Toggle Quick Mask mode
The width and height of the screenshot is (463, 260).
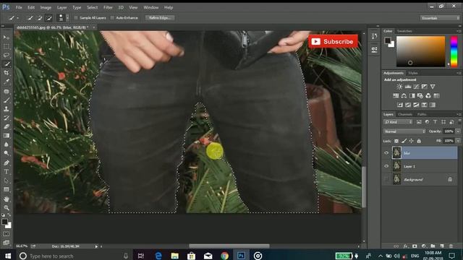[7, 234]
